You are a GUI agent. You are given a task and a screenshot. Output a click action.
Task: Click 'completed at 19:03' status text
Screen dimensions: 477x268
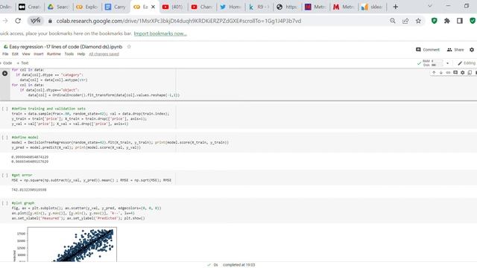point(238,265)
